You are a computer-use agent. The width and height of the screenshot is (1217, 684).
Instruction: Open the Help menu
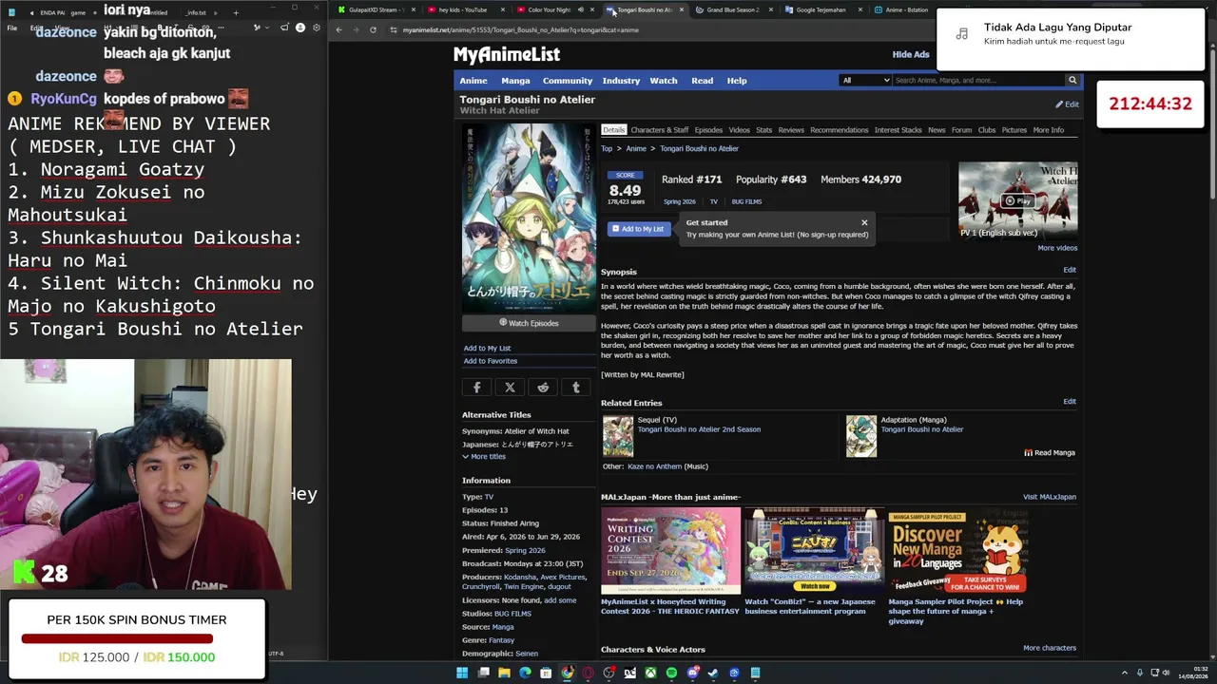pos(737,81)
